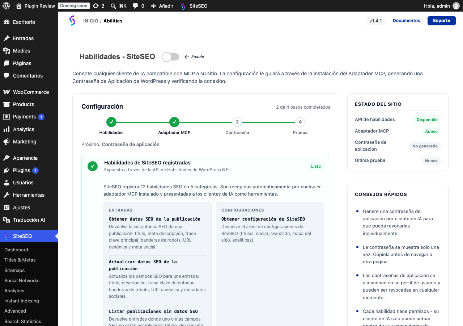Click the Medios media icon
Image resolution: width=463 pixels, height=326 pixels.
point(7,51)
